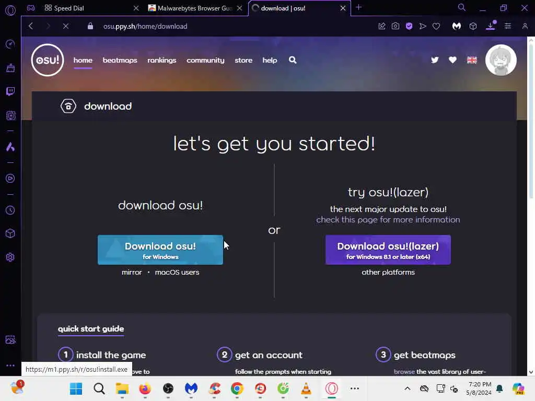Click the address bar URL

(145, 26)
